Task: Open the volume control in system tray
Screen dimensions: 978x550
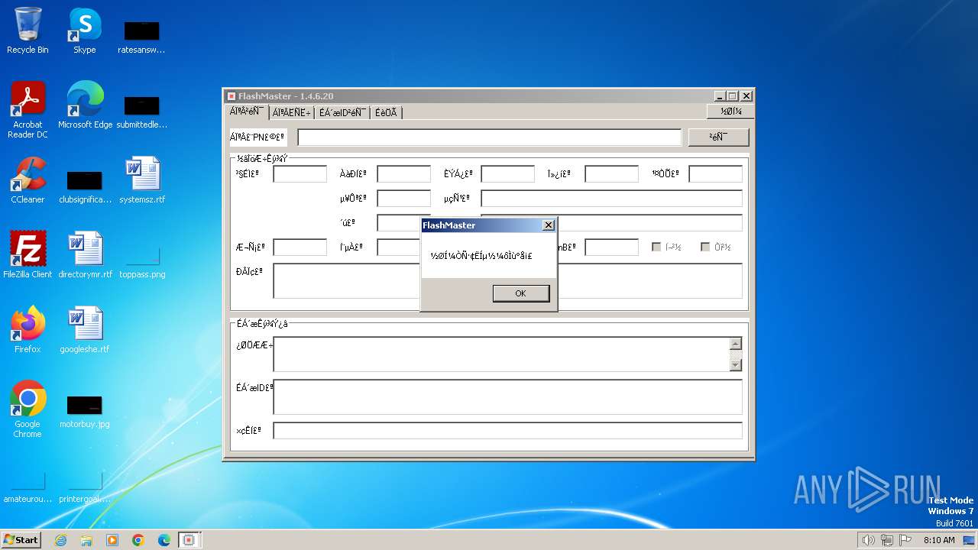Action: (x=868, y=540)
